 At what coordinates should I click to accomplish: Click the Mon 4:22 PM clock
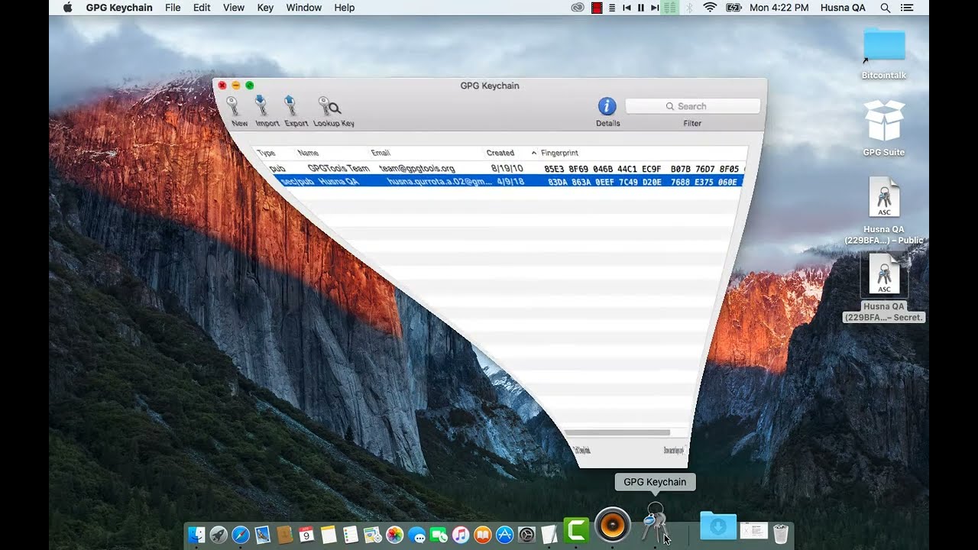pos(779,8)
